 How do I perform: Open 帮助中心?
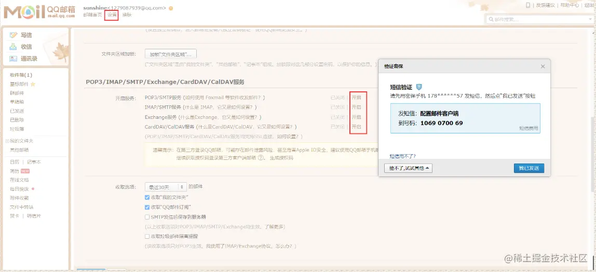coord(570,5)
